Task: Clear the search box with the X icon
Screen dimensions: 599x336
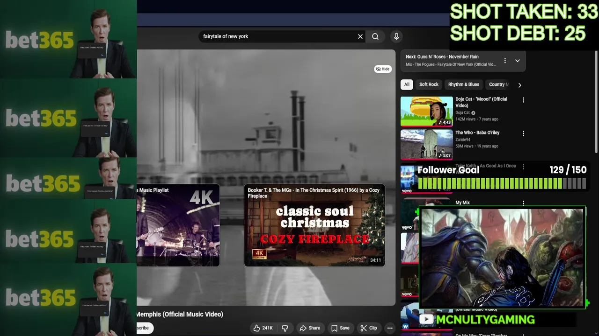Action: click(360, 36)
